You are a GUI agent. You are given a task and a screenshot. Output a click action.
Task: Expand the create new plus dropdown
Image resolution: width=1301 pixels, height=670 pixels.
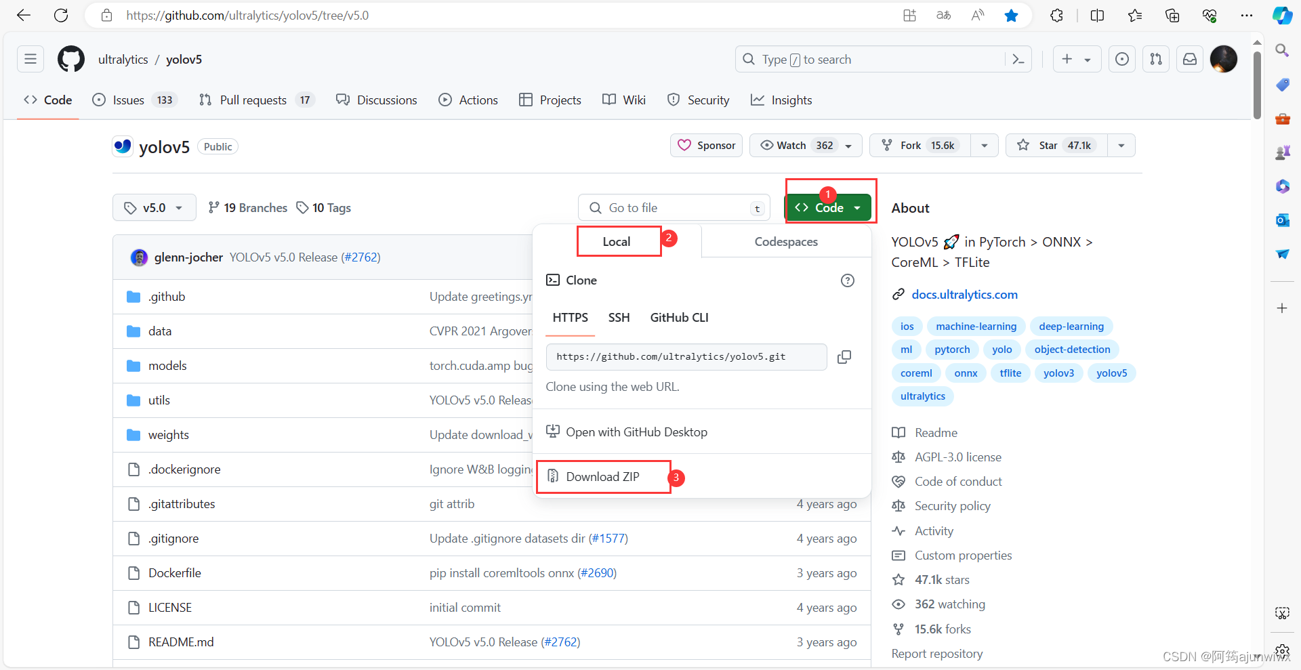(x=1076, y=59)
